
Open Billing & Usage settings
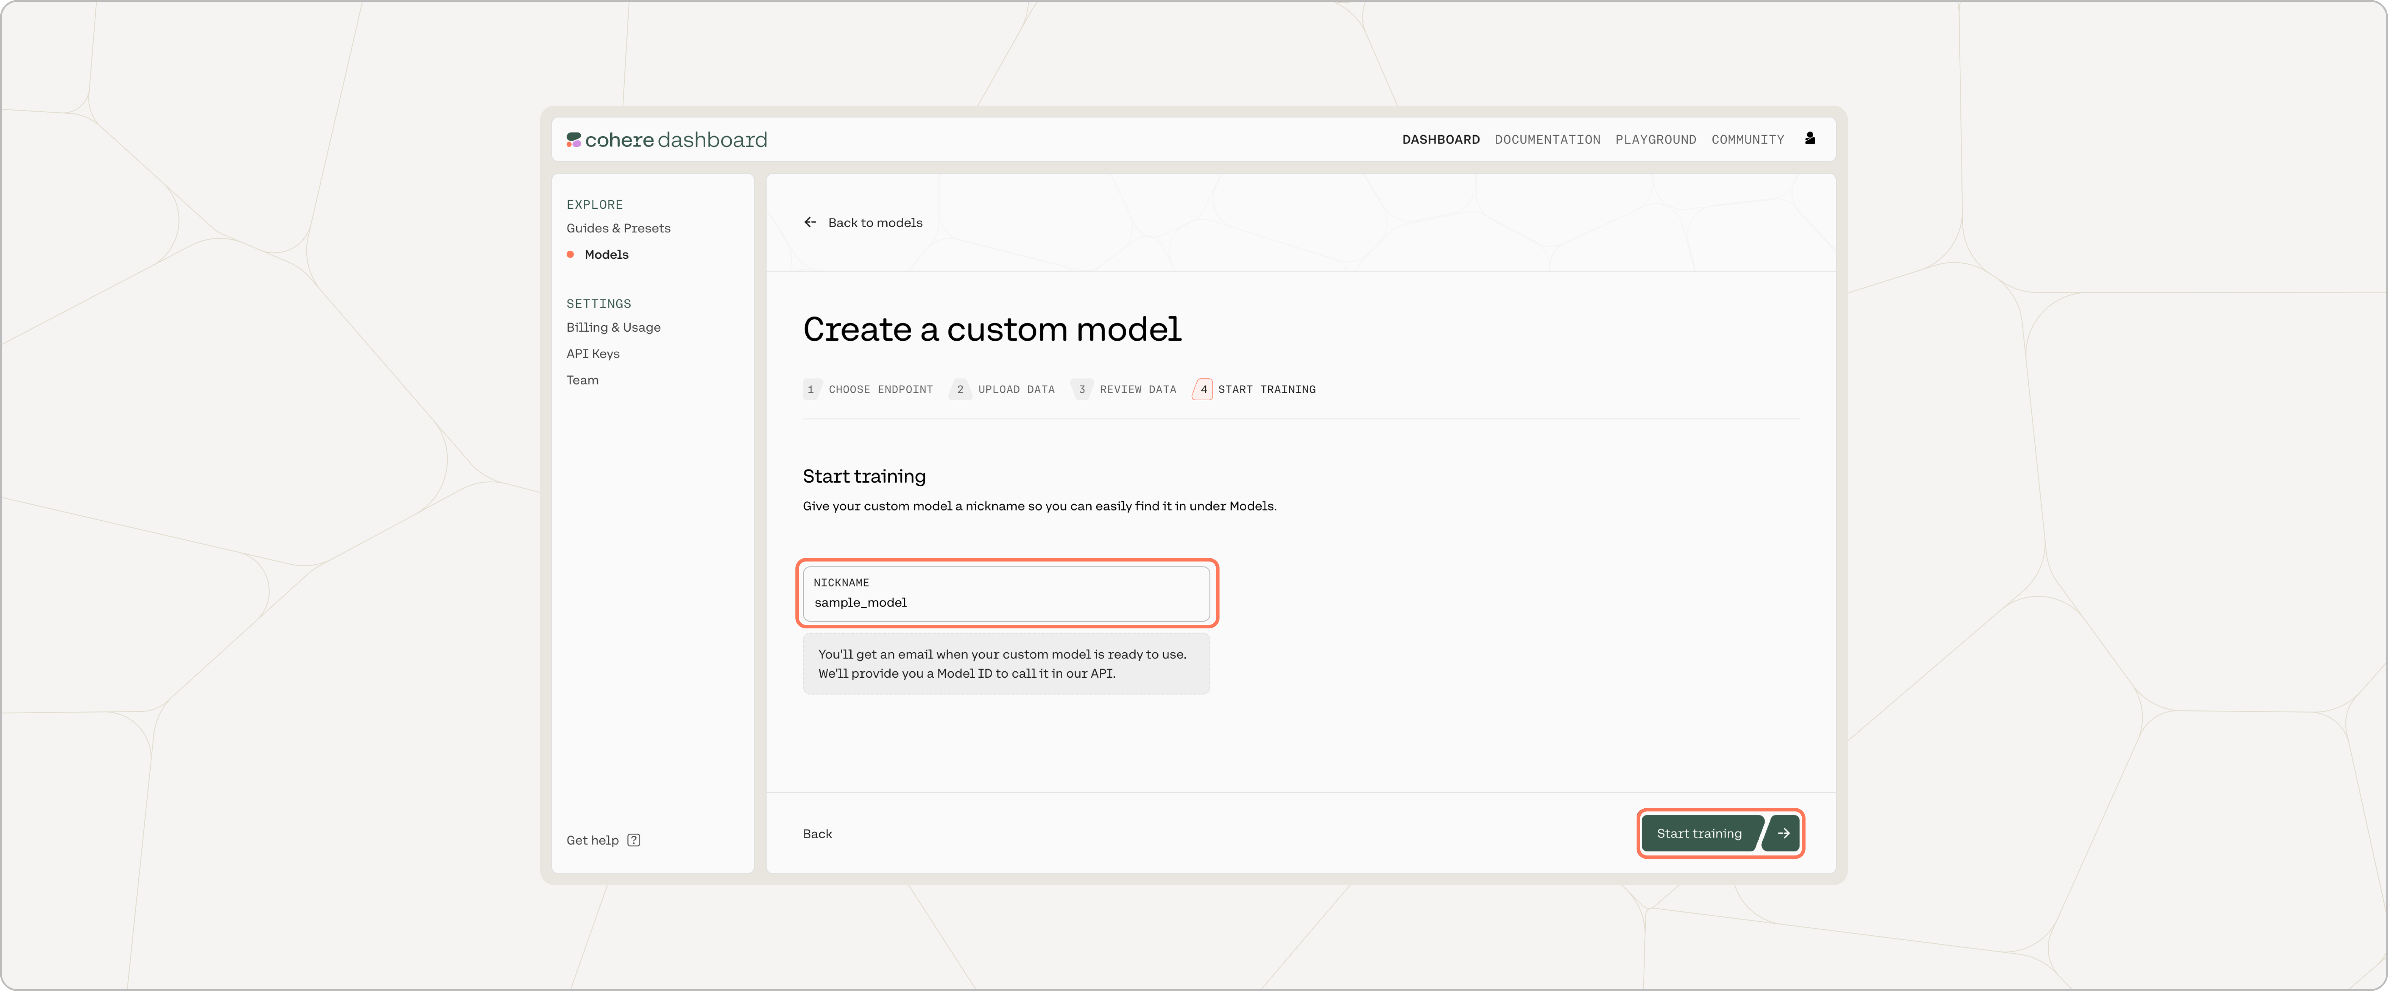coord(614,327)
